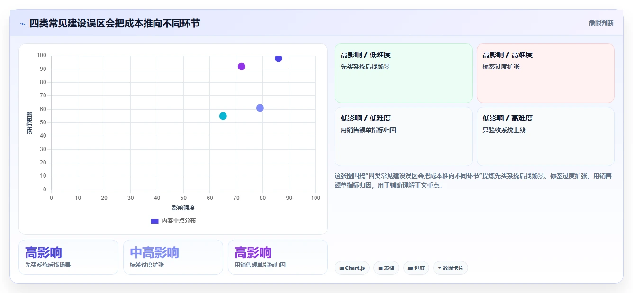Select the 高影响 用销售额单指标归因 stat card

[x=278, y=257]
